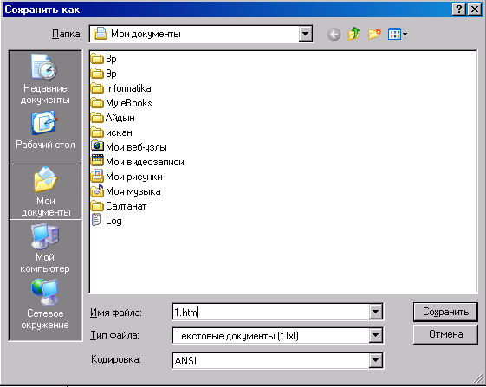Click the 'Мои рисунки' name text
The height and width of the screenshot is (387, 486).
point(134,177)
